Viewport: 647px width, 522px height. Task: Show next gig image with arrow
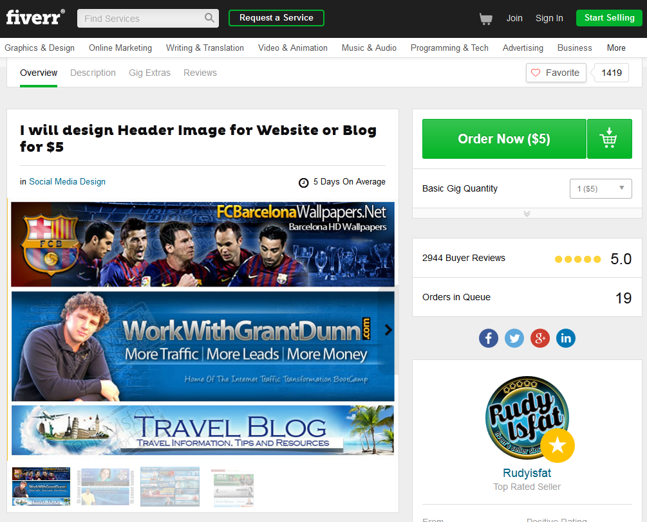tap(388, 330)
